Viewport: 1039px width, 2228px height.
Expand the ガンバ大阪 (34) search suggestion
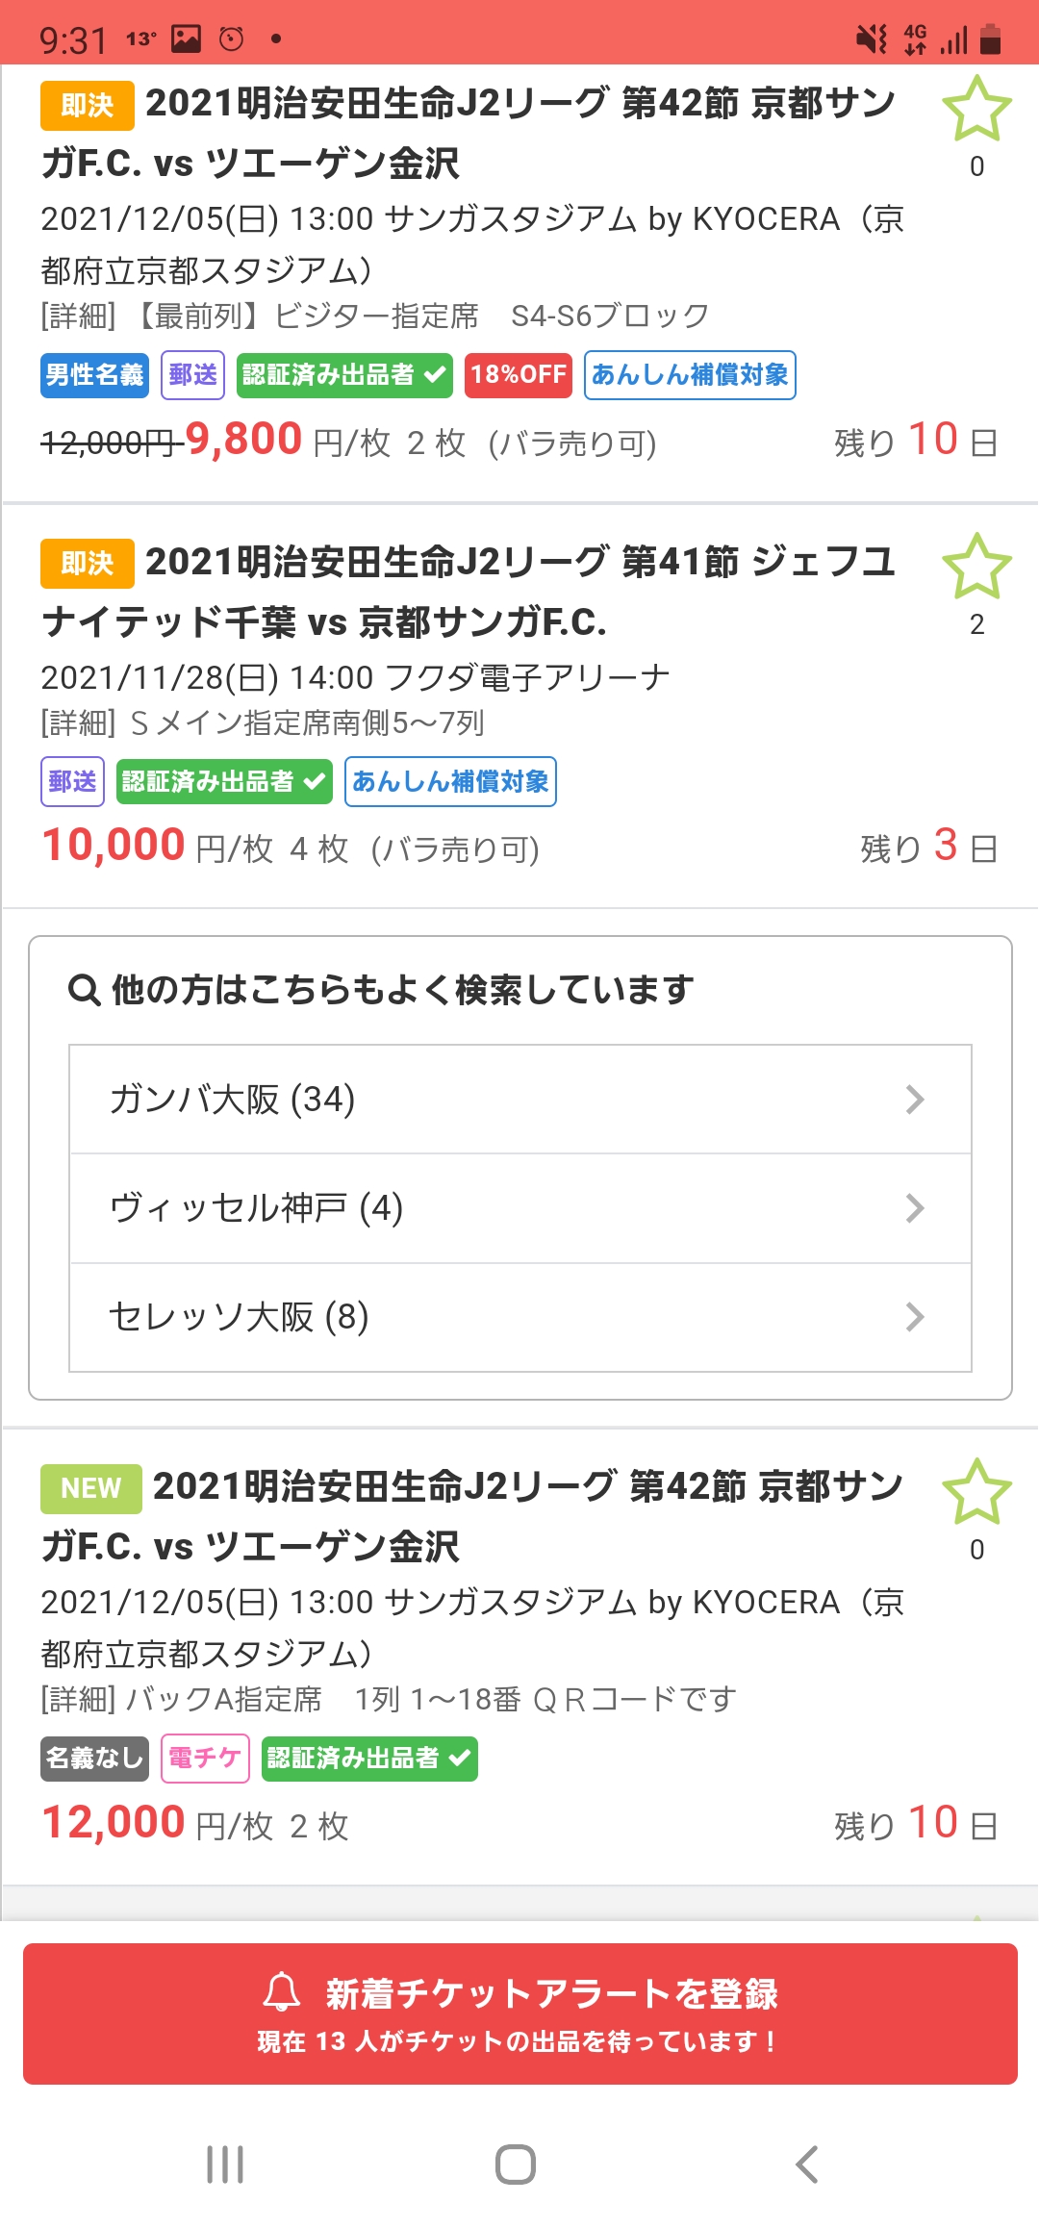click(519, 1099)
